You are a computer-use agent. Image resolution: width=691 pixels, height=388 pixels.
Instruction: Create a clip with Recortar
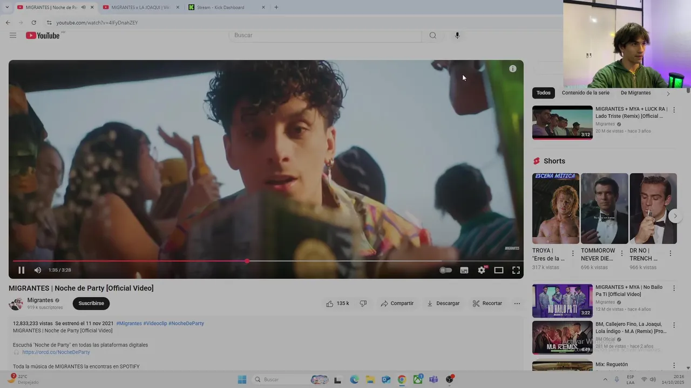click(x=487, y=303)
